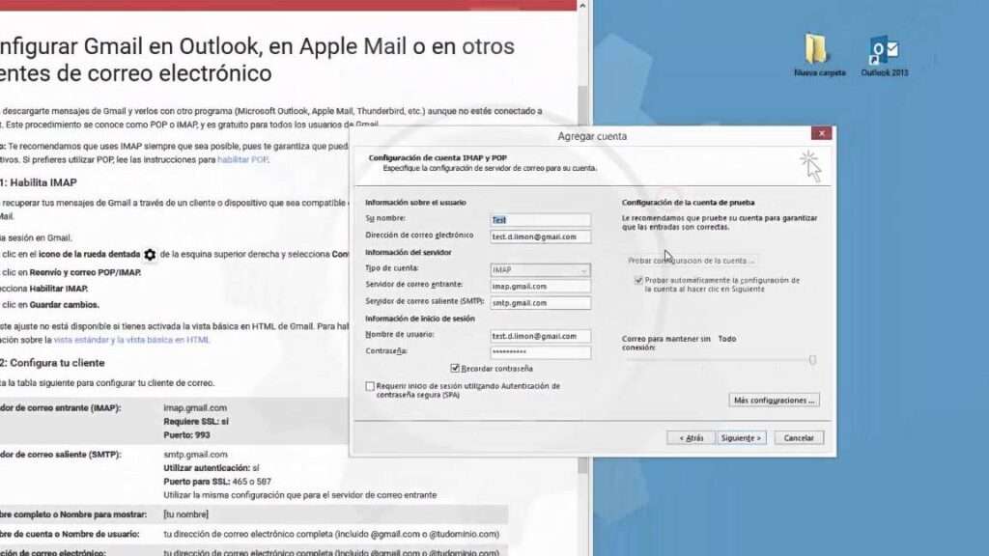Click the "Siguiente" button

coord(741,437)
